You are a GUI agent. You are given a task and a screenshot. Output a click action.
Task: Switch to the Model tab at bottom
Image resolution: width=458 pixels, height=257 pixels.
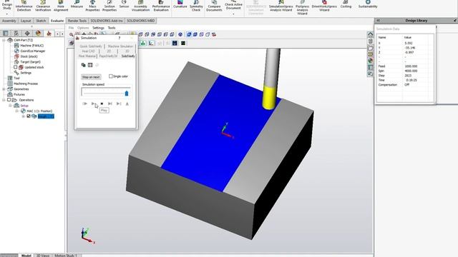pos(26,256)
